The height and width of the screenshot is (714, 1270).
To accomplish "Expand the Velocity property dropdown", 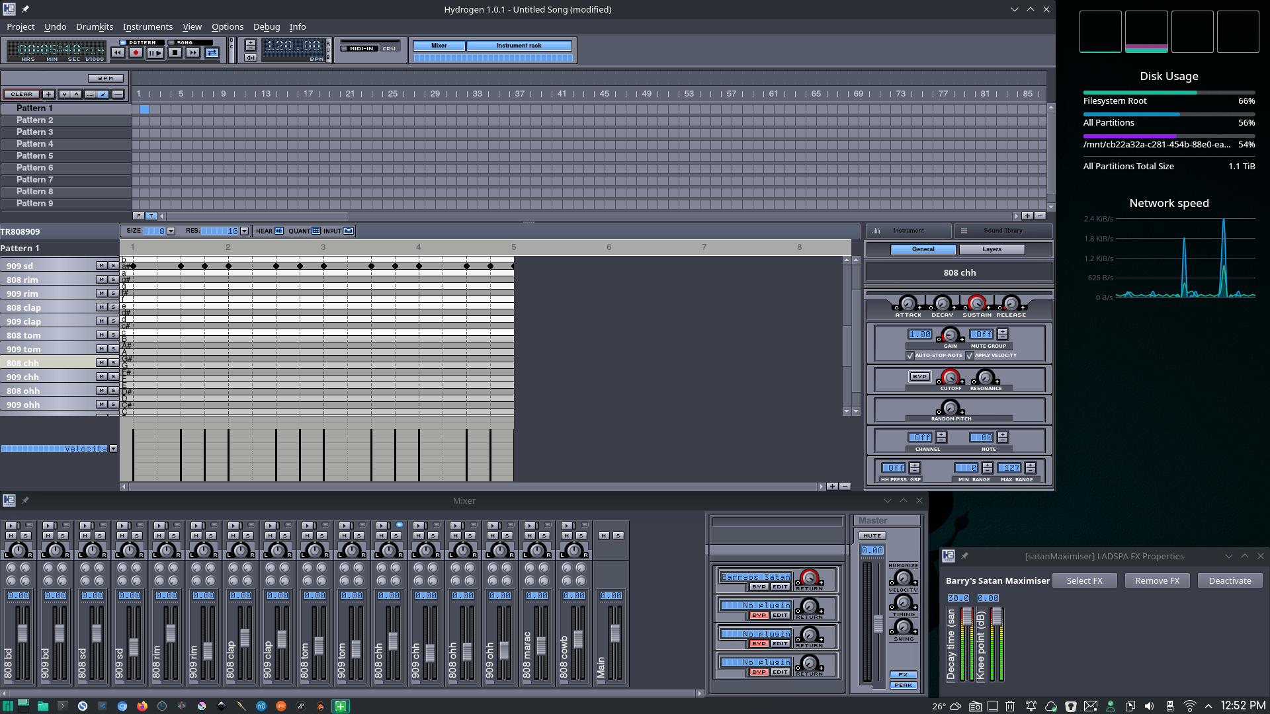I will point(114,448).
